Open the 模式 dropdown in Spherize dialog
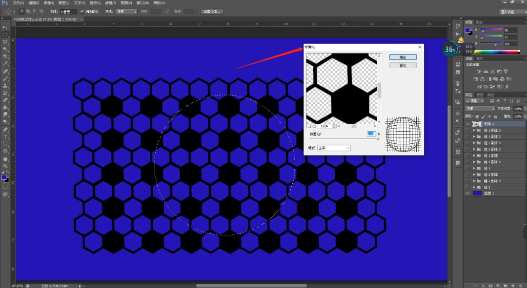 [334, 148]
